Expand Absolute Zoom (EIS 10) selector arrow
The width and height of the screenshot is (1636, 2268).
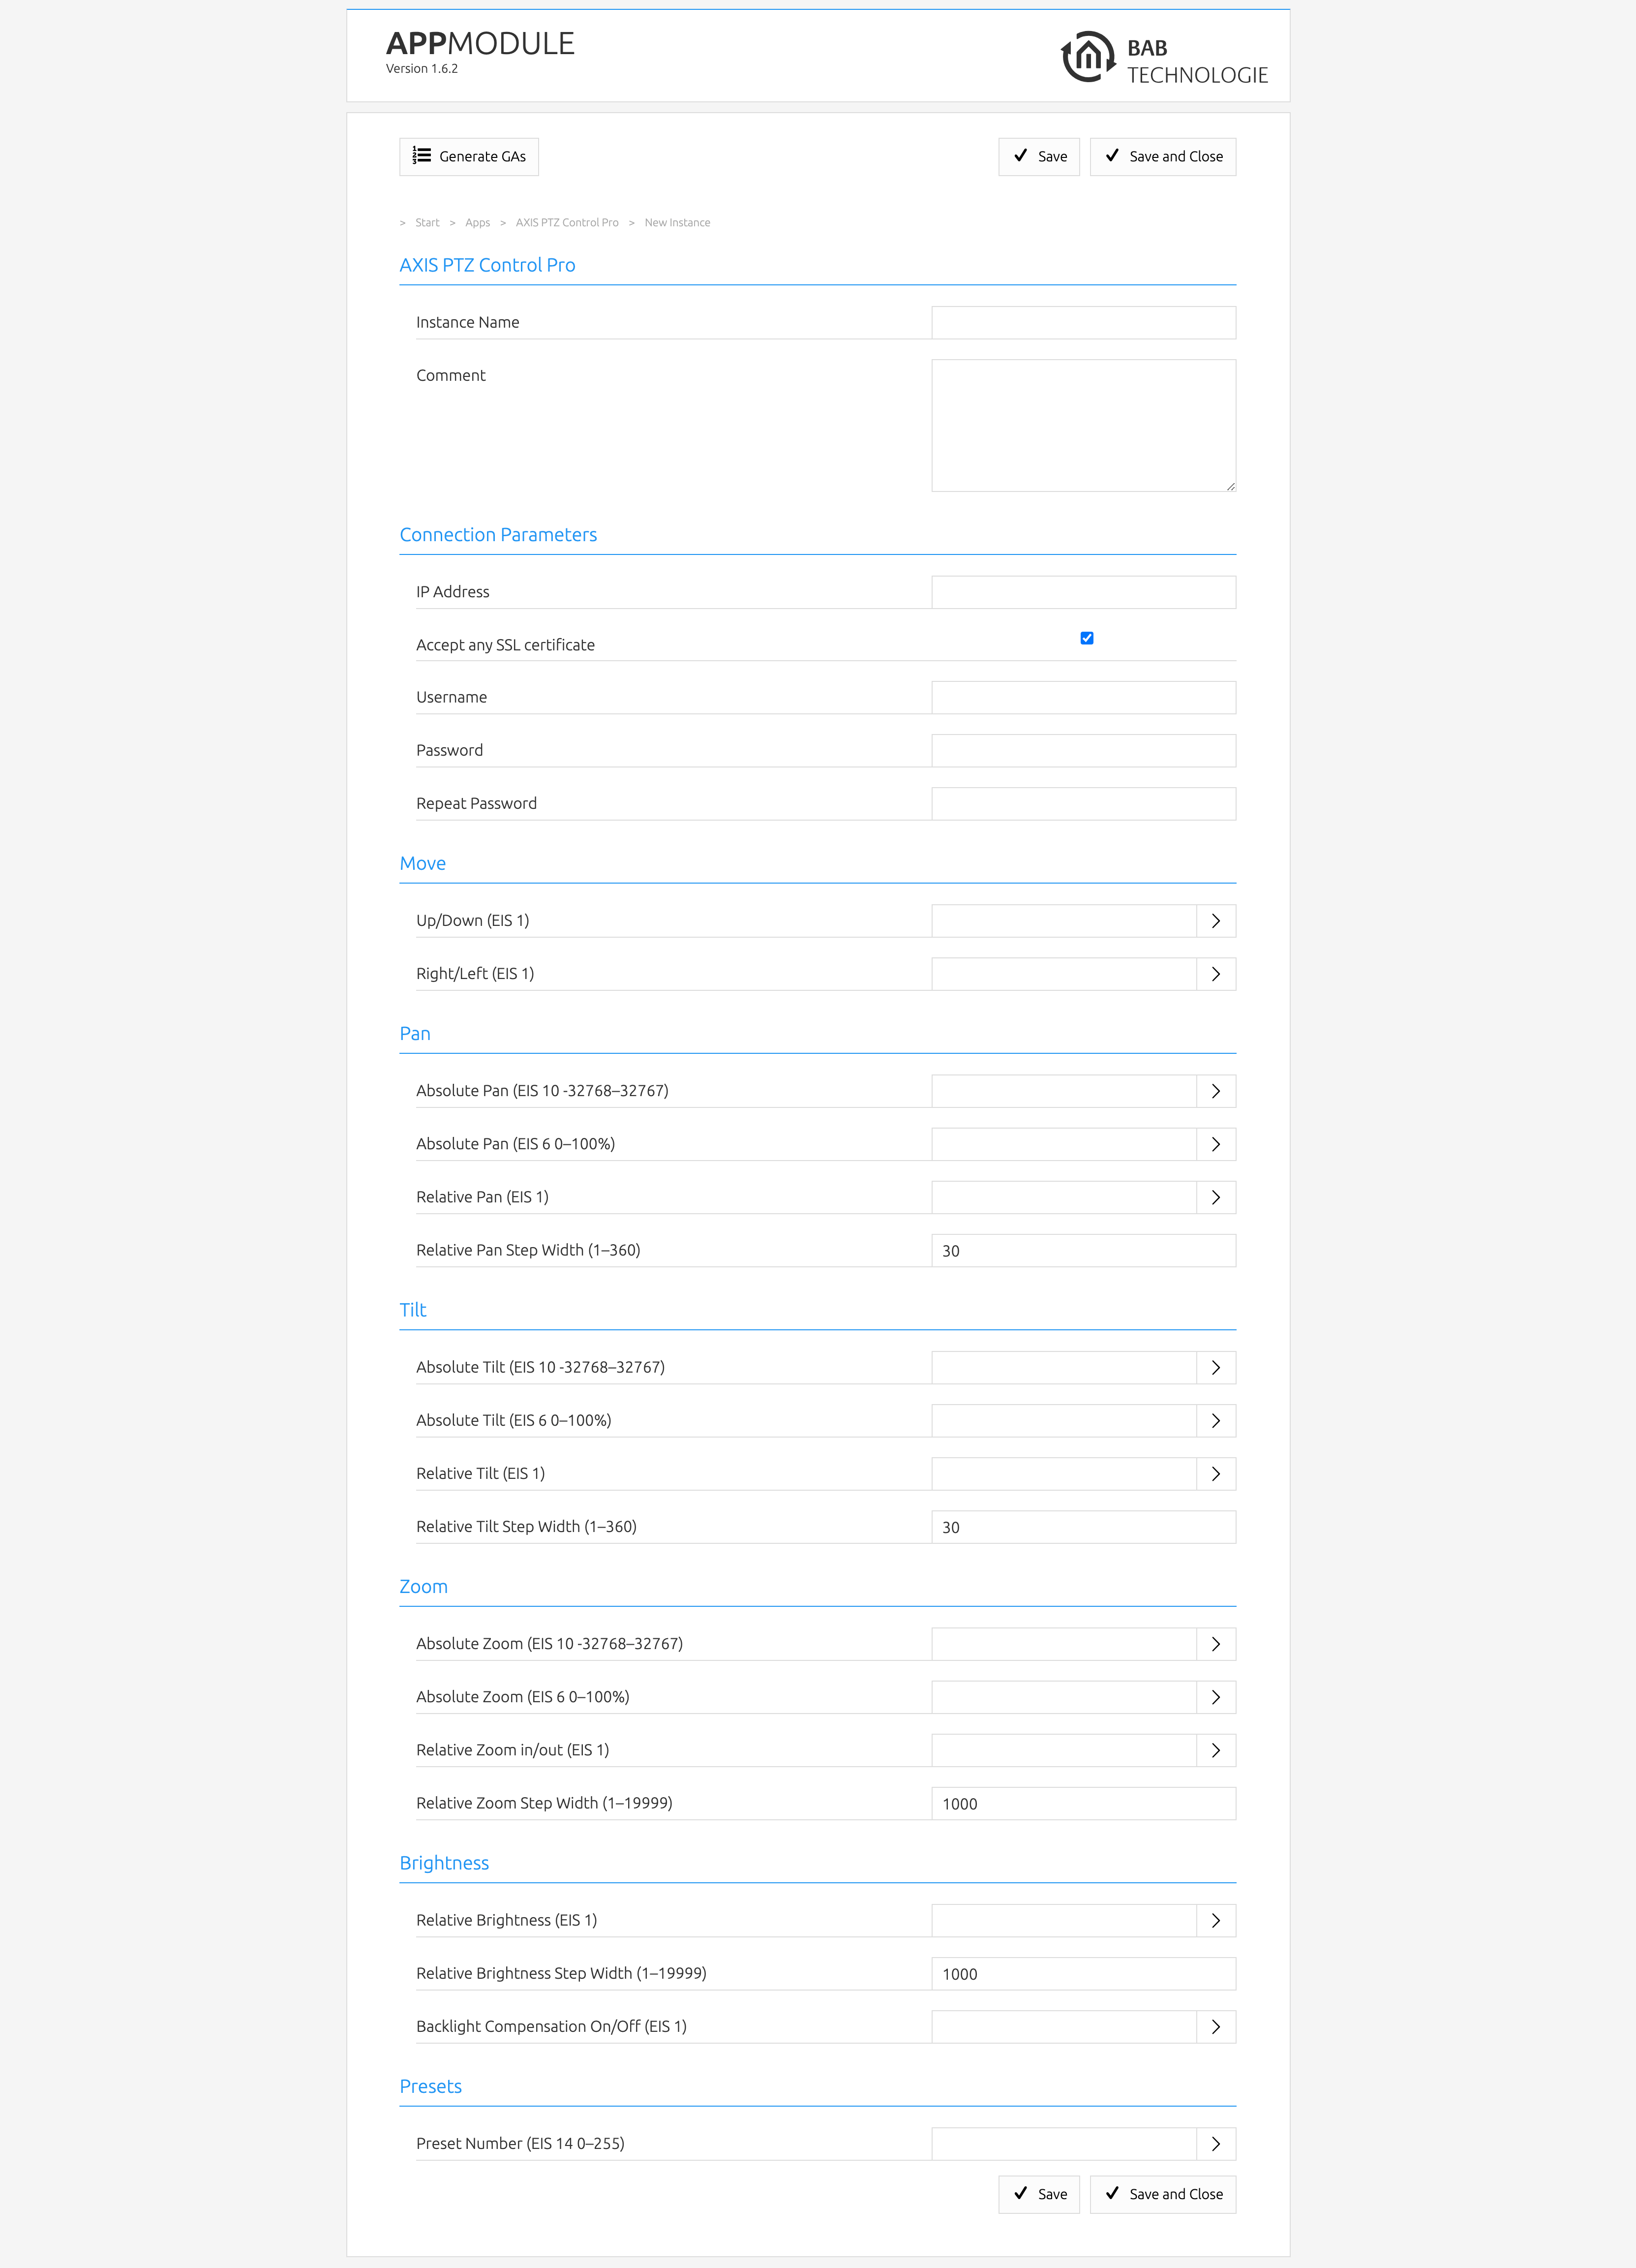click(1215, 1644)
